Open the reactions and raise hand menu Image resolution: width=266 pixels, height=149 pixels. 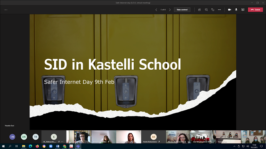coord(213,10)
